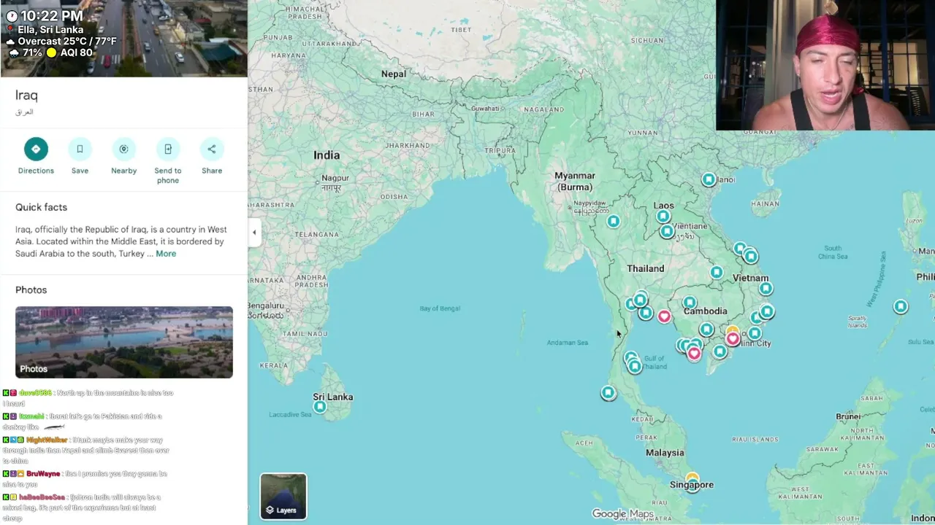Click the Malaysia country label
The width and height of the screenshot is (935, 525).
pos(665,453)
